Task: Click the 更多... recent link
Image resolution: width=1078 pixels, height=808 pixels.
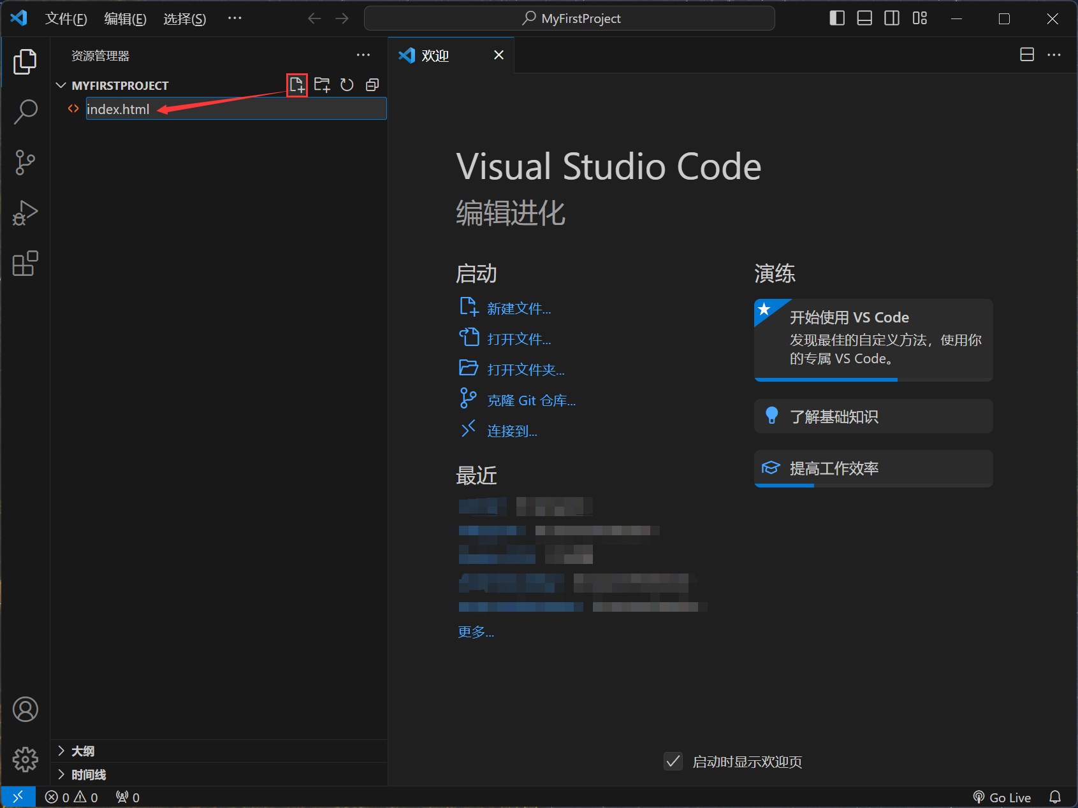Action: click(476, 632)
